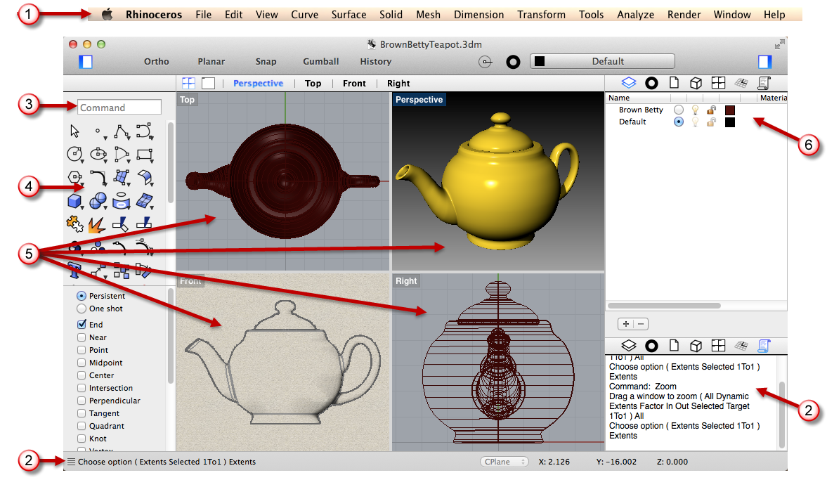Image resolution: width=827 pixels, height=480 pixels.
Task: Pick the Circle drawing tool
Action: pos(75,153)
